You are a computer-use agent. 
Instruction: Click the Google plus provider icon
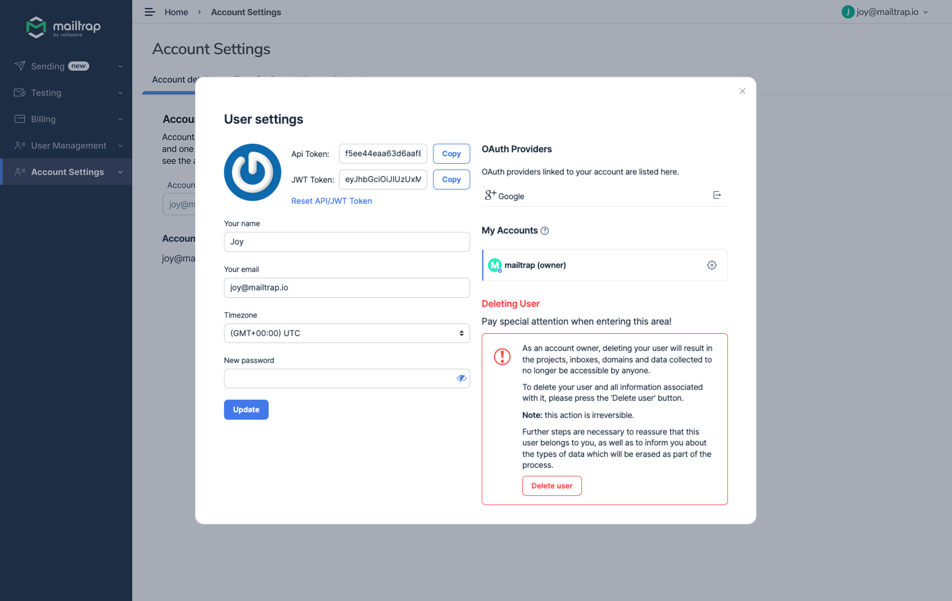[490, 195]
